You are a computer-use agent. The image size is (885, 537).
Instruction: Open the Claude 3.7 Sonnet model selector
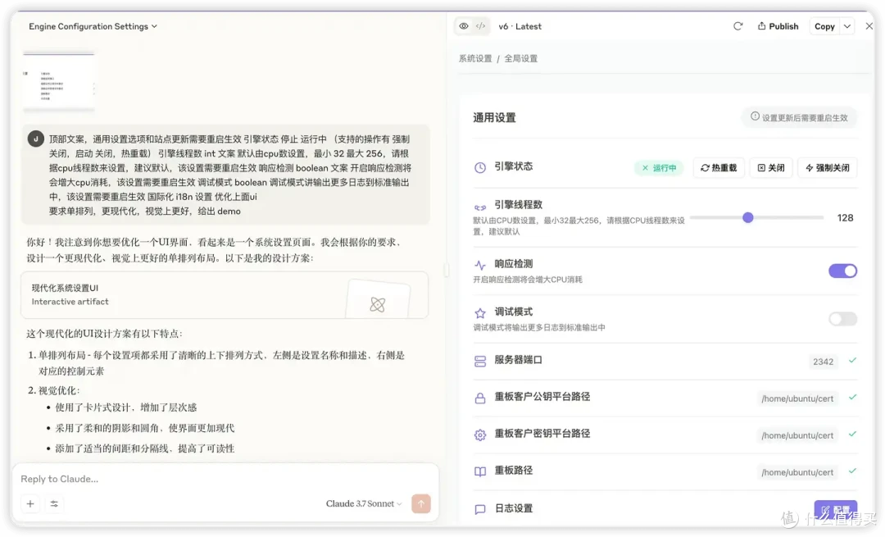(x=364, y=503)
